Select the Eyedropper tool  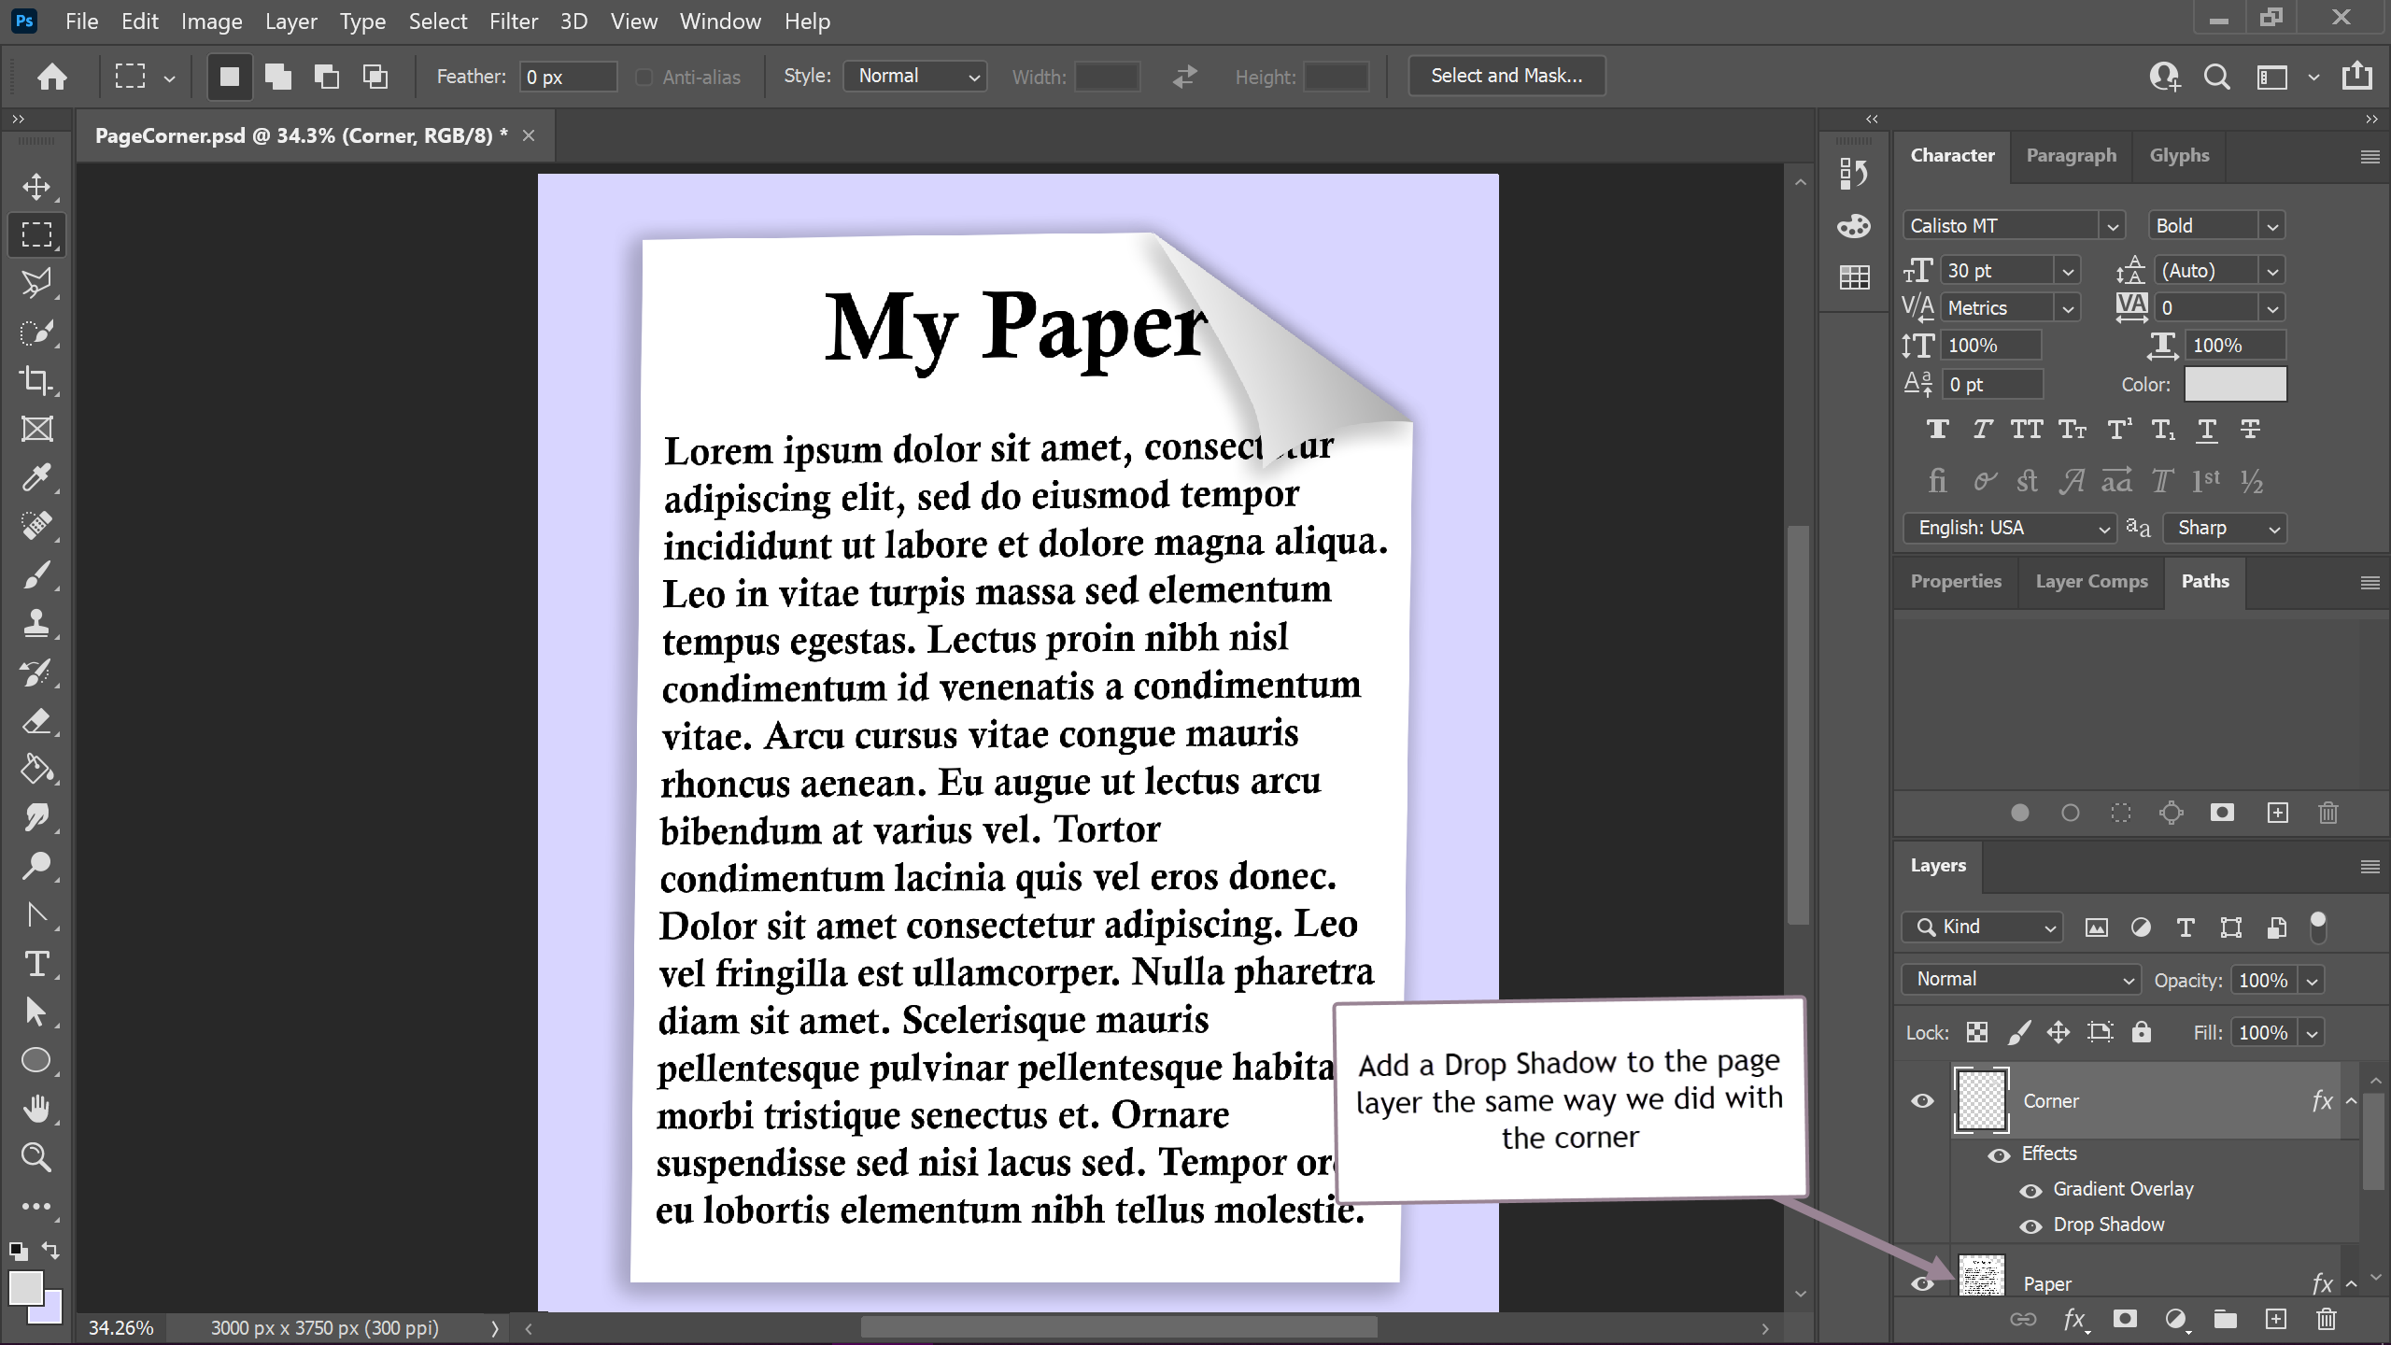point(36,477)
